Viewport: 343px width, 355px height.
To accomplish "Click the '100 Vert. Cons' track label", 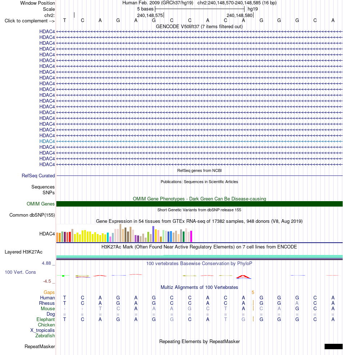I will pos(20,272).
